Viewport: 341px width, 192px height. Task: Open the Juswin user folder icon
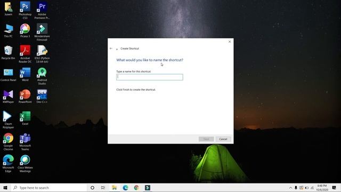tap(9, 9)
